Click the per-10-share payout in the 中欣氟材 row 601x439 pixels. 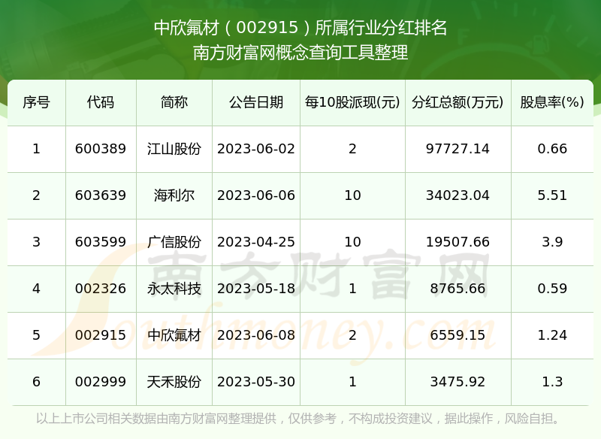tap(352, 335)
